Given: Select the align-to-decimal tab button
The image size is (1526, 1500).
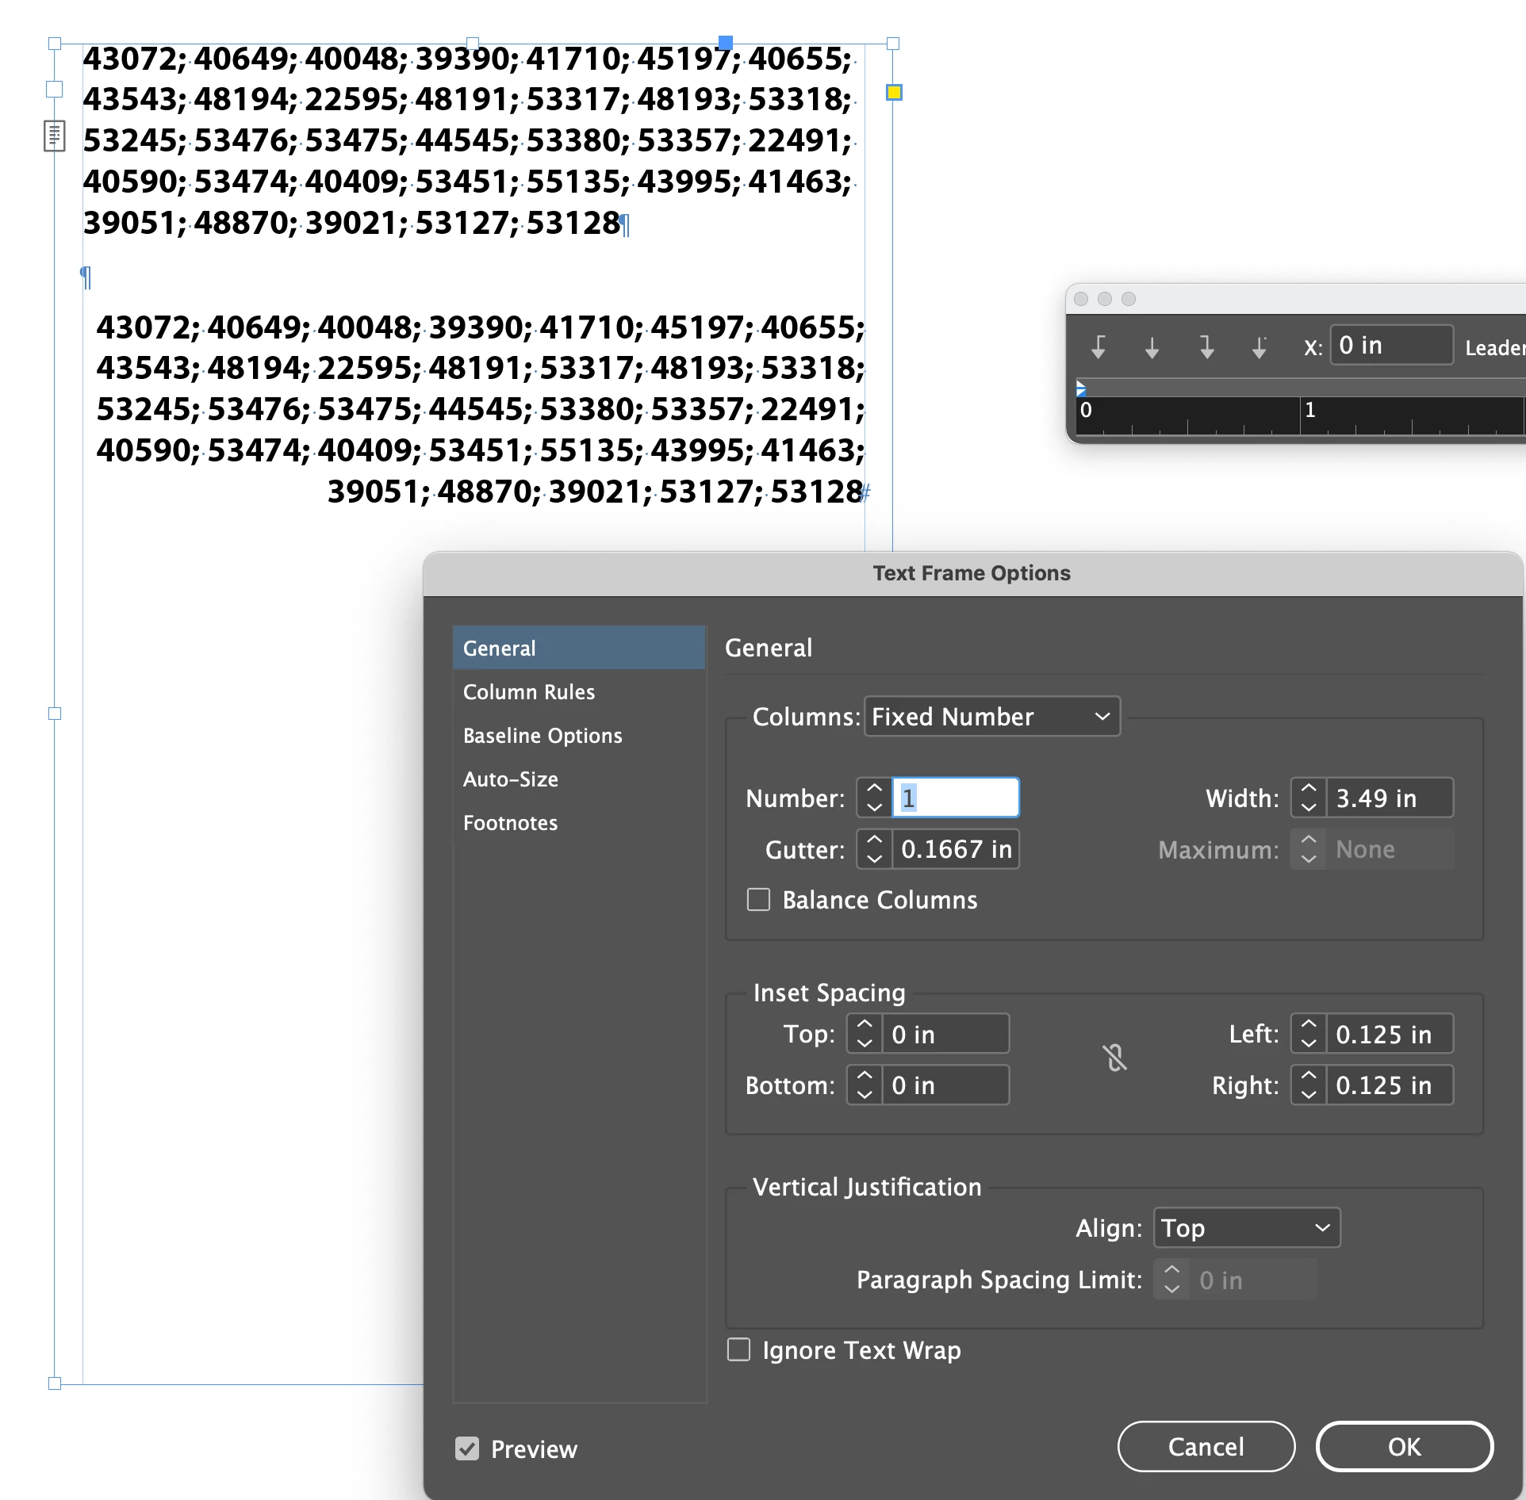Looking at the screenshot, I should click(1259, 346).
